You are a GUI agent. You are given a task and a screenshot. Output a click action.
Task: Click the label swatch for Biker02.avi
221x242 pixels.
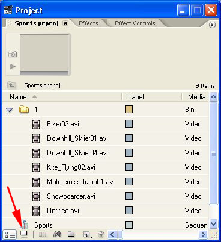(129, 124)
